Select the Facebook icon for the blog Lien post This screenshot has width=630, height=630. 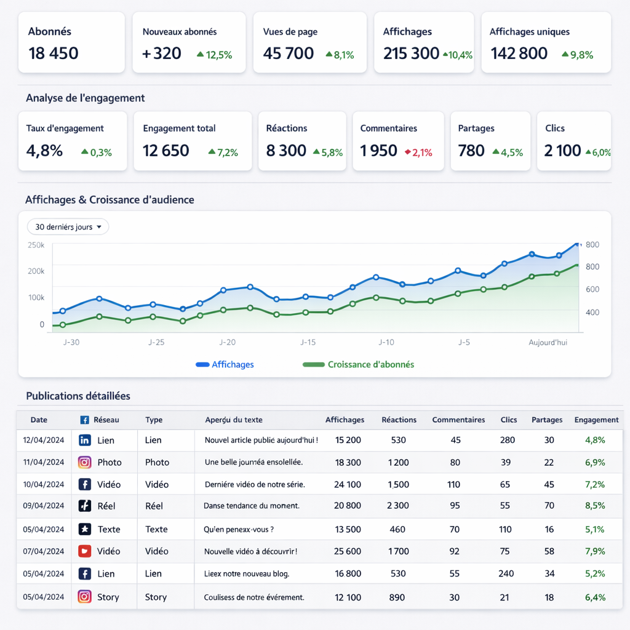pyautogui.click(x=86, y=573)
